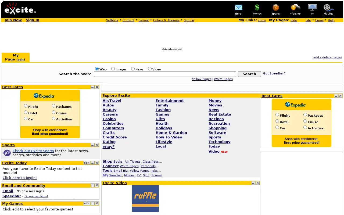The image size is (344, 215).
Task: Show My Links
Action: coord(262,20)
